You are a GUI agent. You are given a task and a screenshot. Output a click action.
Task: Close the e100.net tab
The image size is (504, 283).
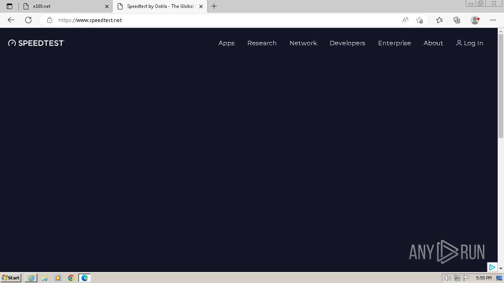(107, 6)
